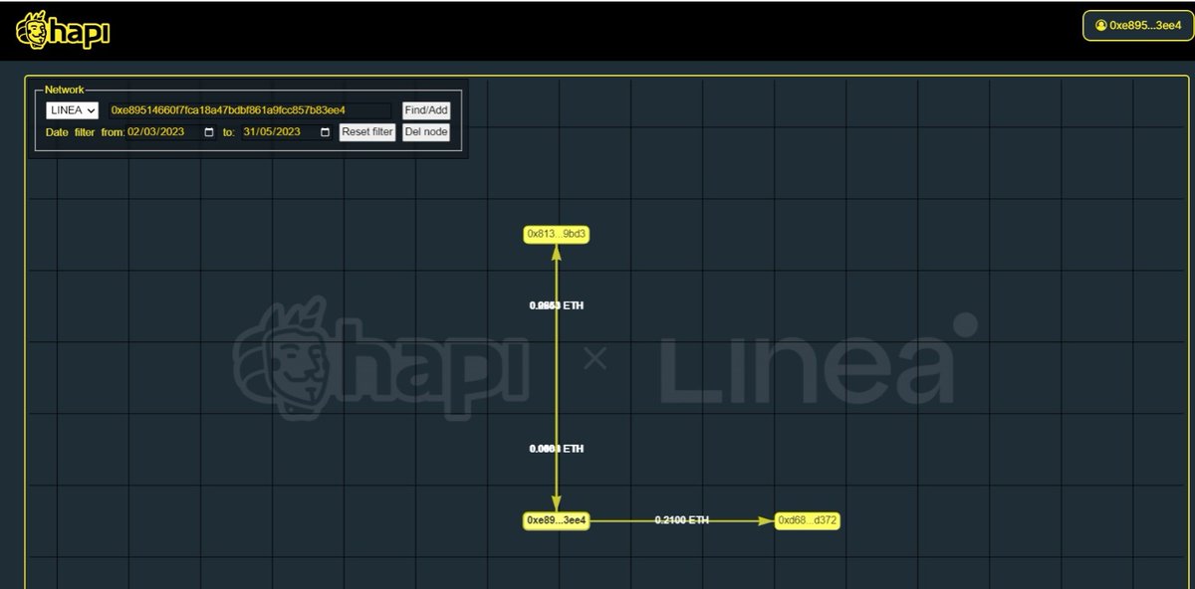Open the LINEA network dropdown
Viewport: 1195px width, 589px height.
73,110
